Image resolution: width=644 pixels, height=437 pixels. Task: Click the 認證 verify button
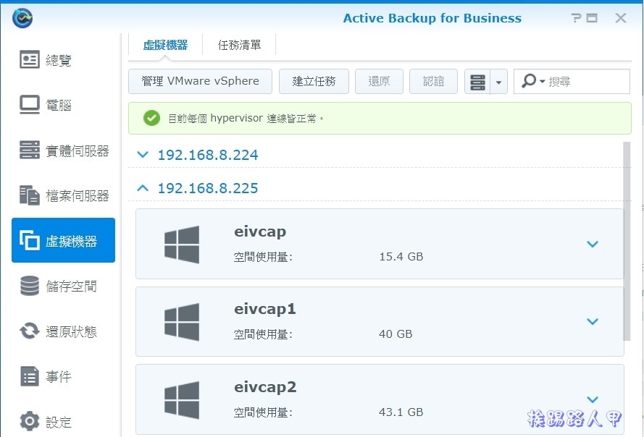click(x=433, y=81)
